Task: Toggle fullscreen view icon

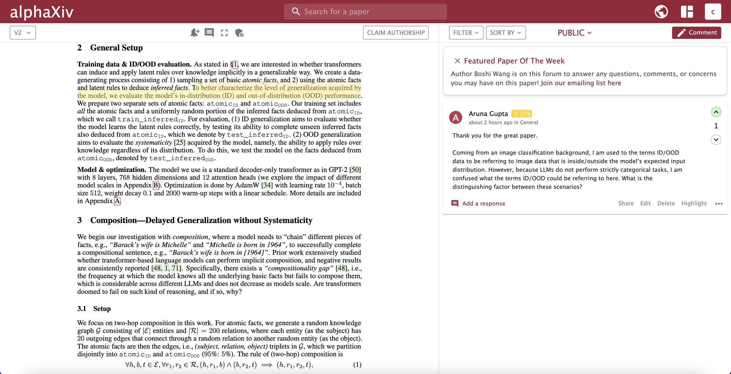Action: (x=224, y=33)
